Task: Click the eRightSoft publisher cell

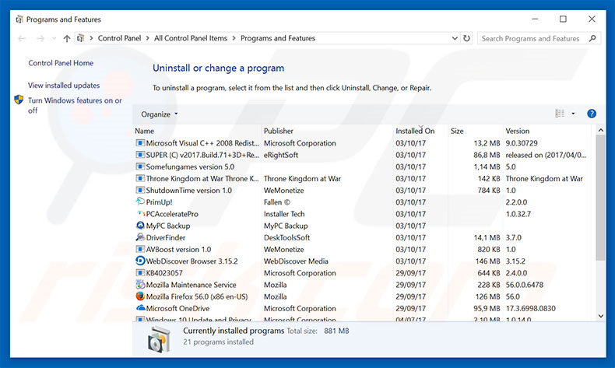Action: point(281,155)
